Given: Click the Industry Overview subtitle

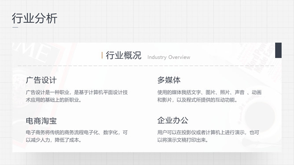Looking at the screenshot, I should (x=169, y=57).
